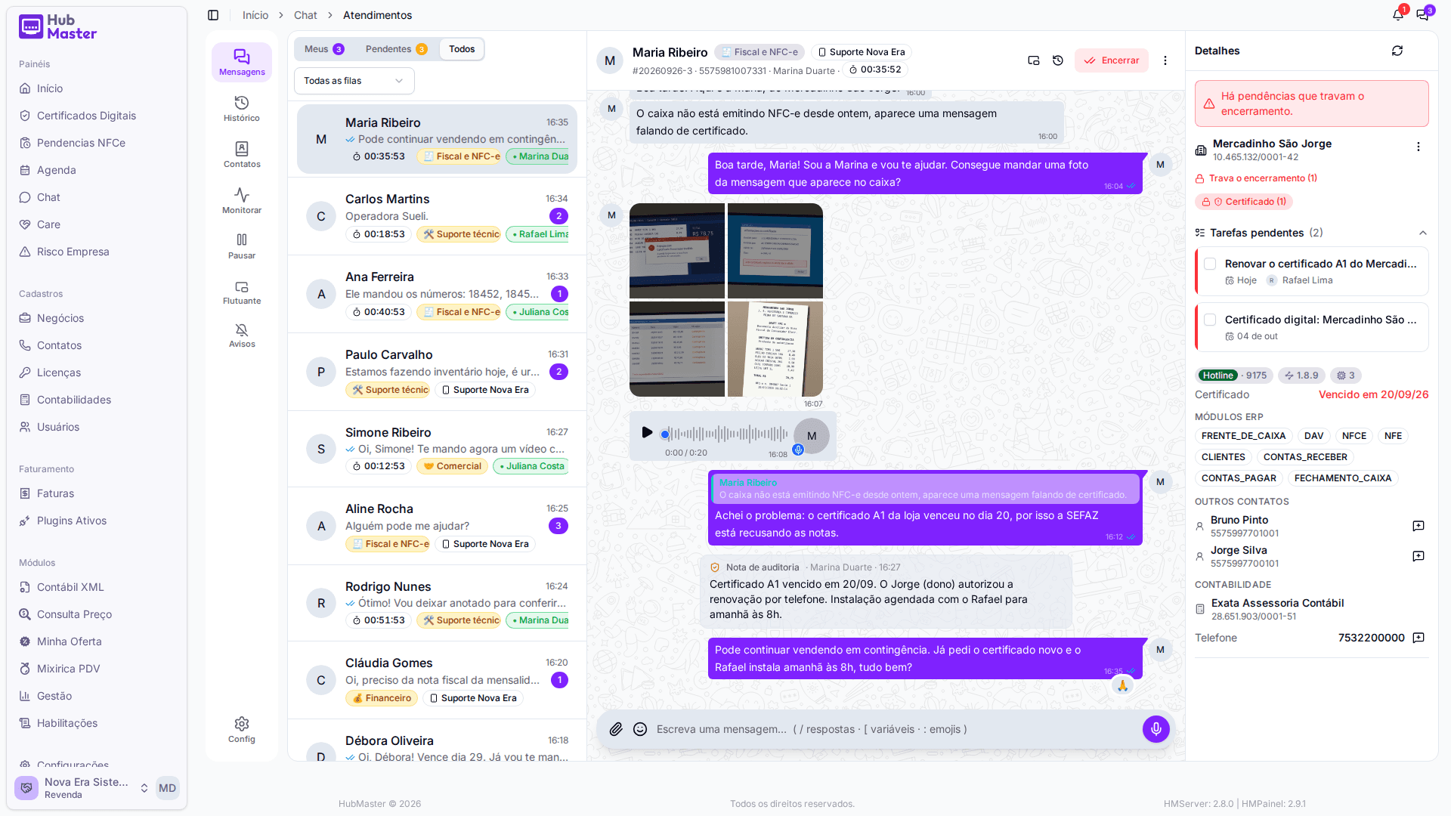Click the FRENTE_DE_CAIXA module tag
The height and width of the screenshot is (816, 1451).
(1243, 436)
